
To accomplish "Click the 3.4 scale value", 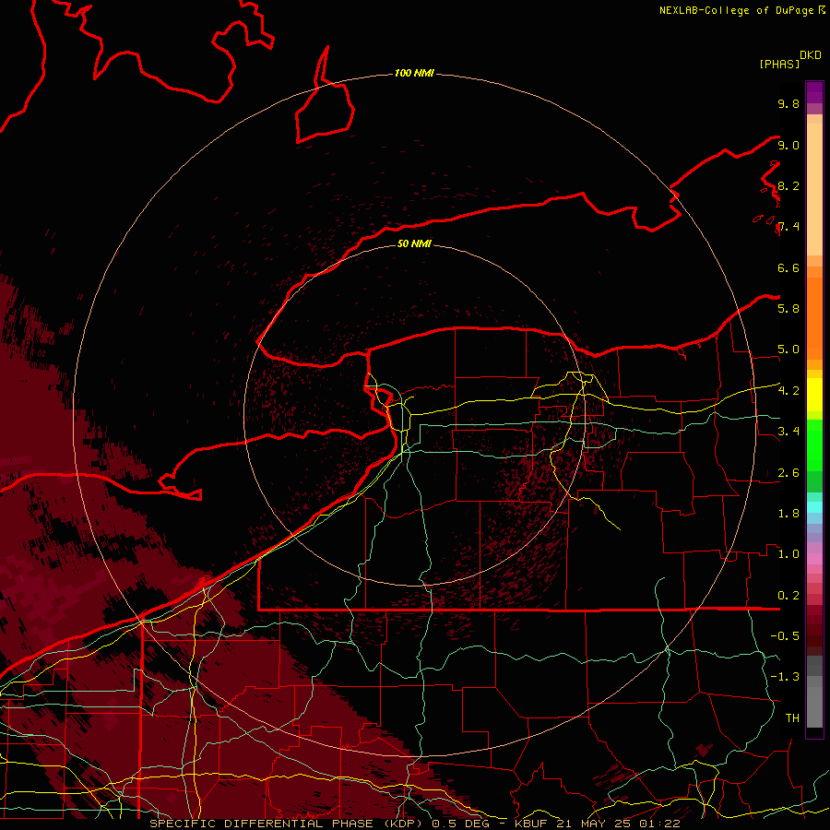I will point(788,432).
